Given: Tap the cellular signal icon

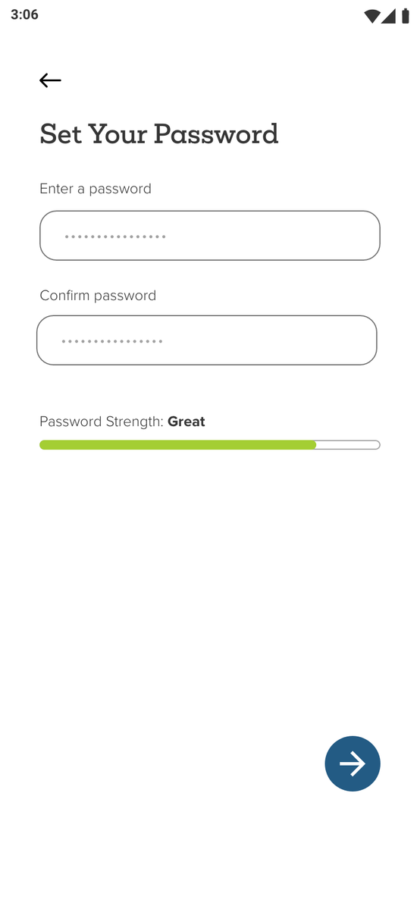Looking at the screenshot, I should pyautogui.click(x=388, y=16).
